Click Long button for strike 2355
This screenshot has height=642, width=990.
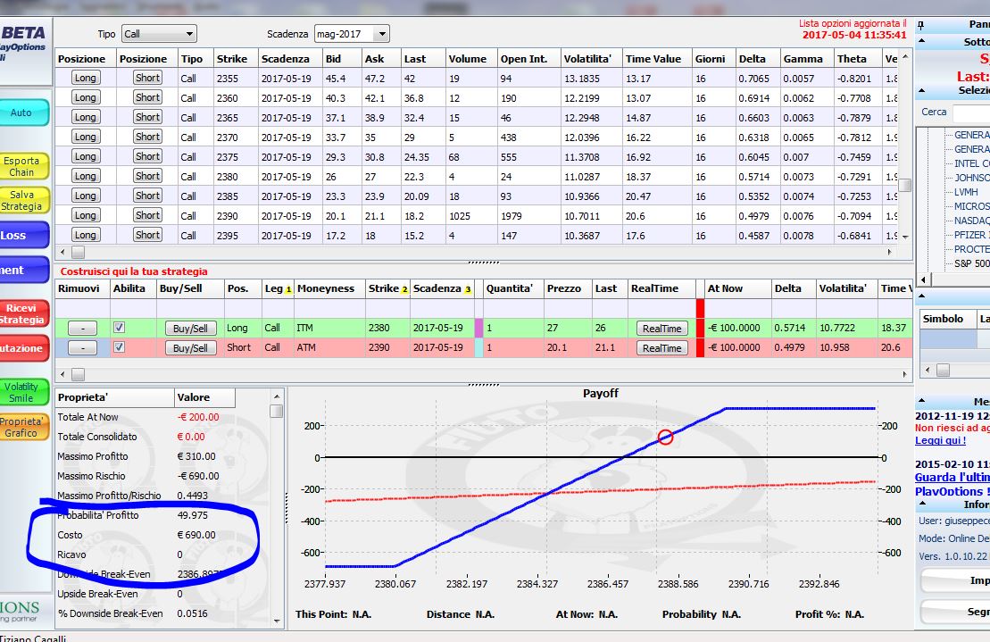point(85,78)
